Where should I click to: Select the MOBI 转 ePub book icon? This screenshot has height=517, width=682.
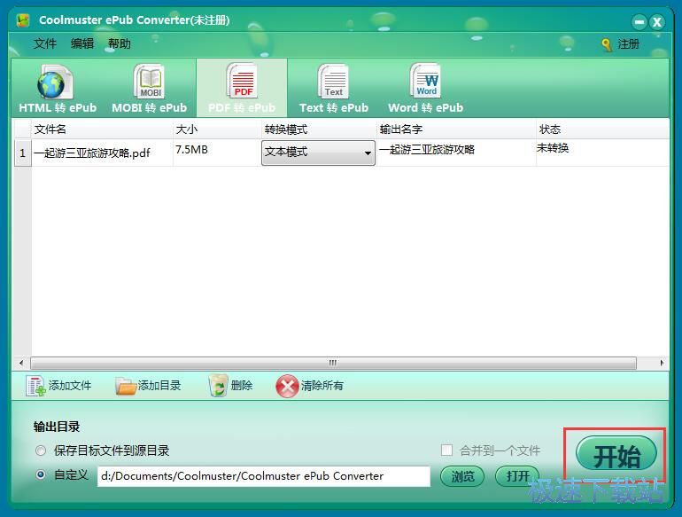[149, 82]
